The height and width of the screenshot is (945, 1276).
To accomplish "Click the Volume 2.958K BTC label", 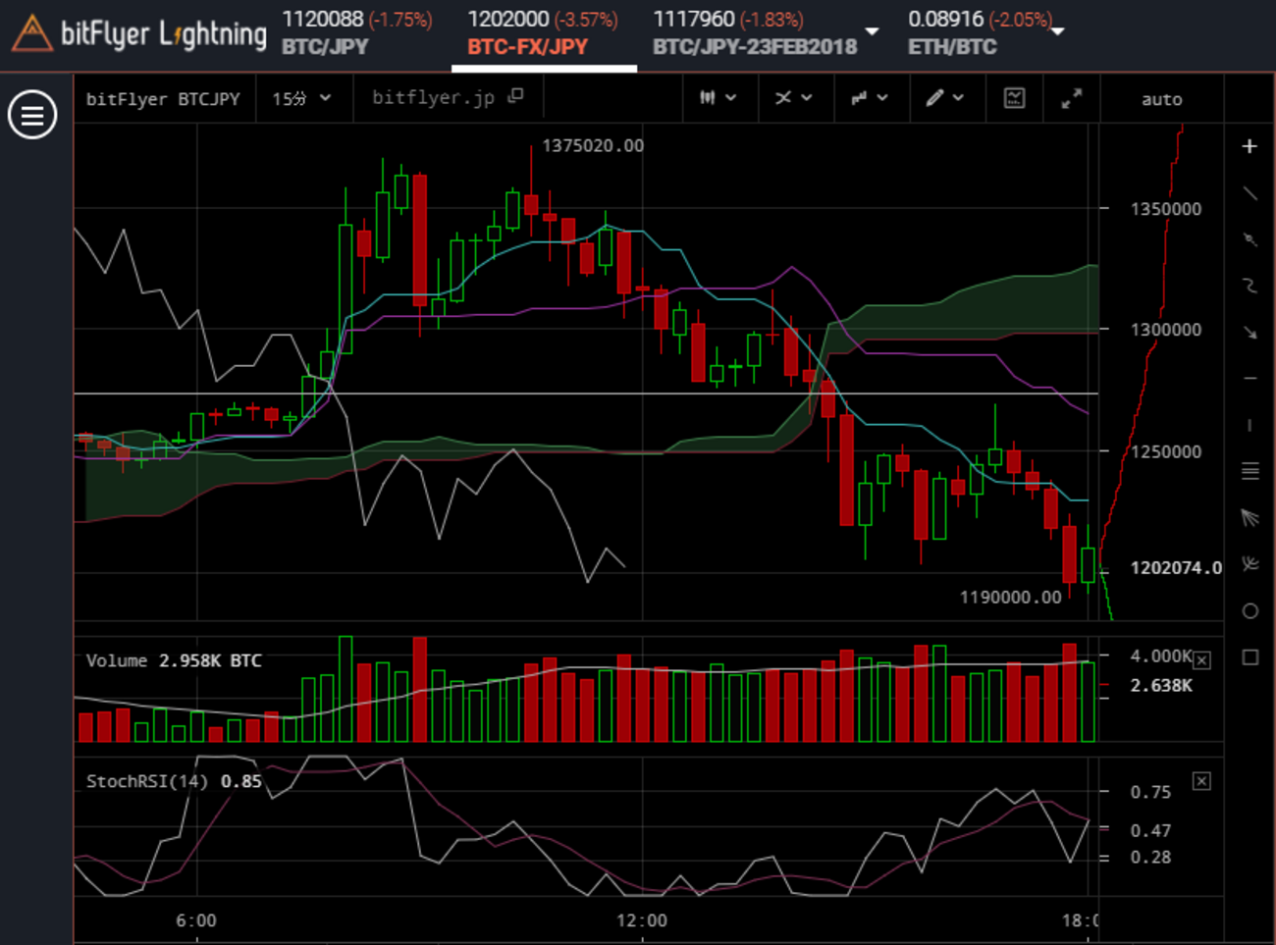I will click(174, 660).
